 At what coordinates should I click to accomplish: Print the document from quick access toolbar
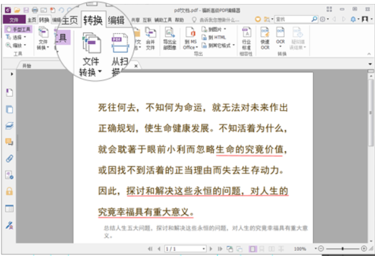(35, 10)
